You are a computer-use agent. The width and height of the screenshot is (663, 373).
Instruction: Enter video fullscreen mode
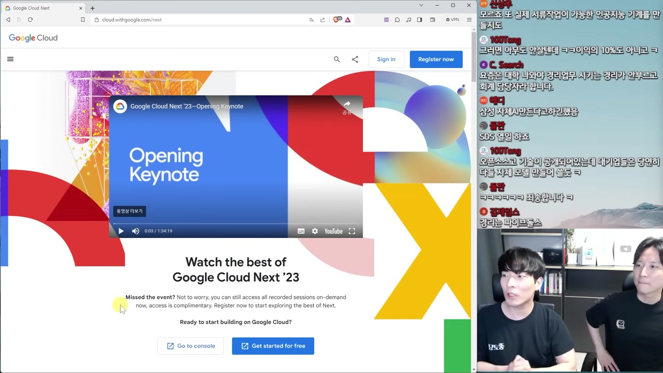[352, 231]
